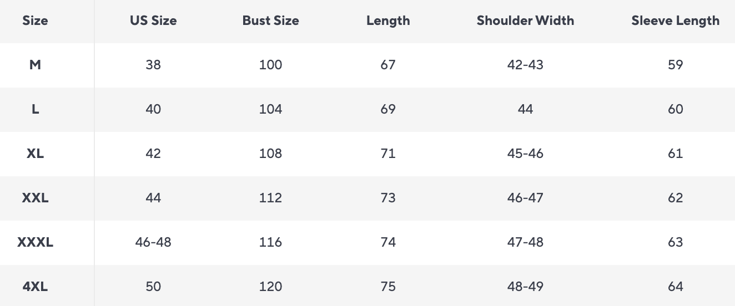This screenshot has height=306, width=735.
Task: Click the 46-48 US size cell
Action: click(153, 242)
